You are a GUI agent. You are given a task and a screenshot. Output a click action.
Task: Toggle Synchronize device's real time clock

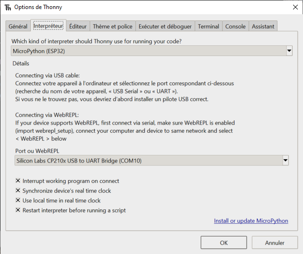point(18,191)
